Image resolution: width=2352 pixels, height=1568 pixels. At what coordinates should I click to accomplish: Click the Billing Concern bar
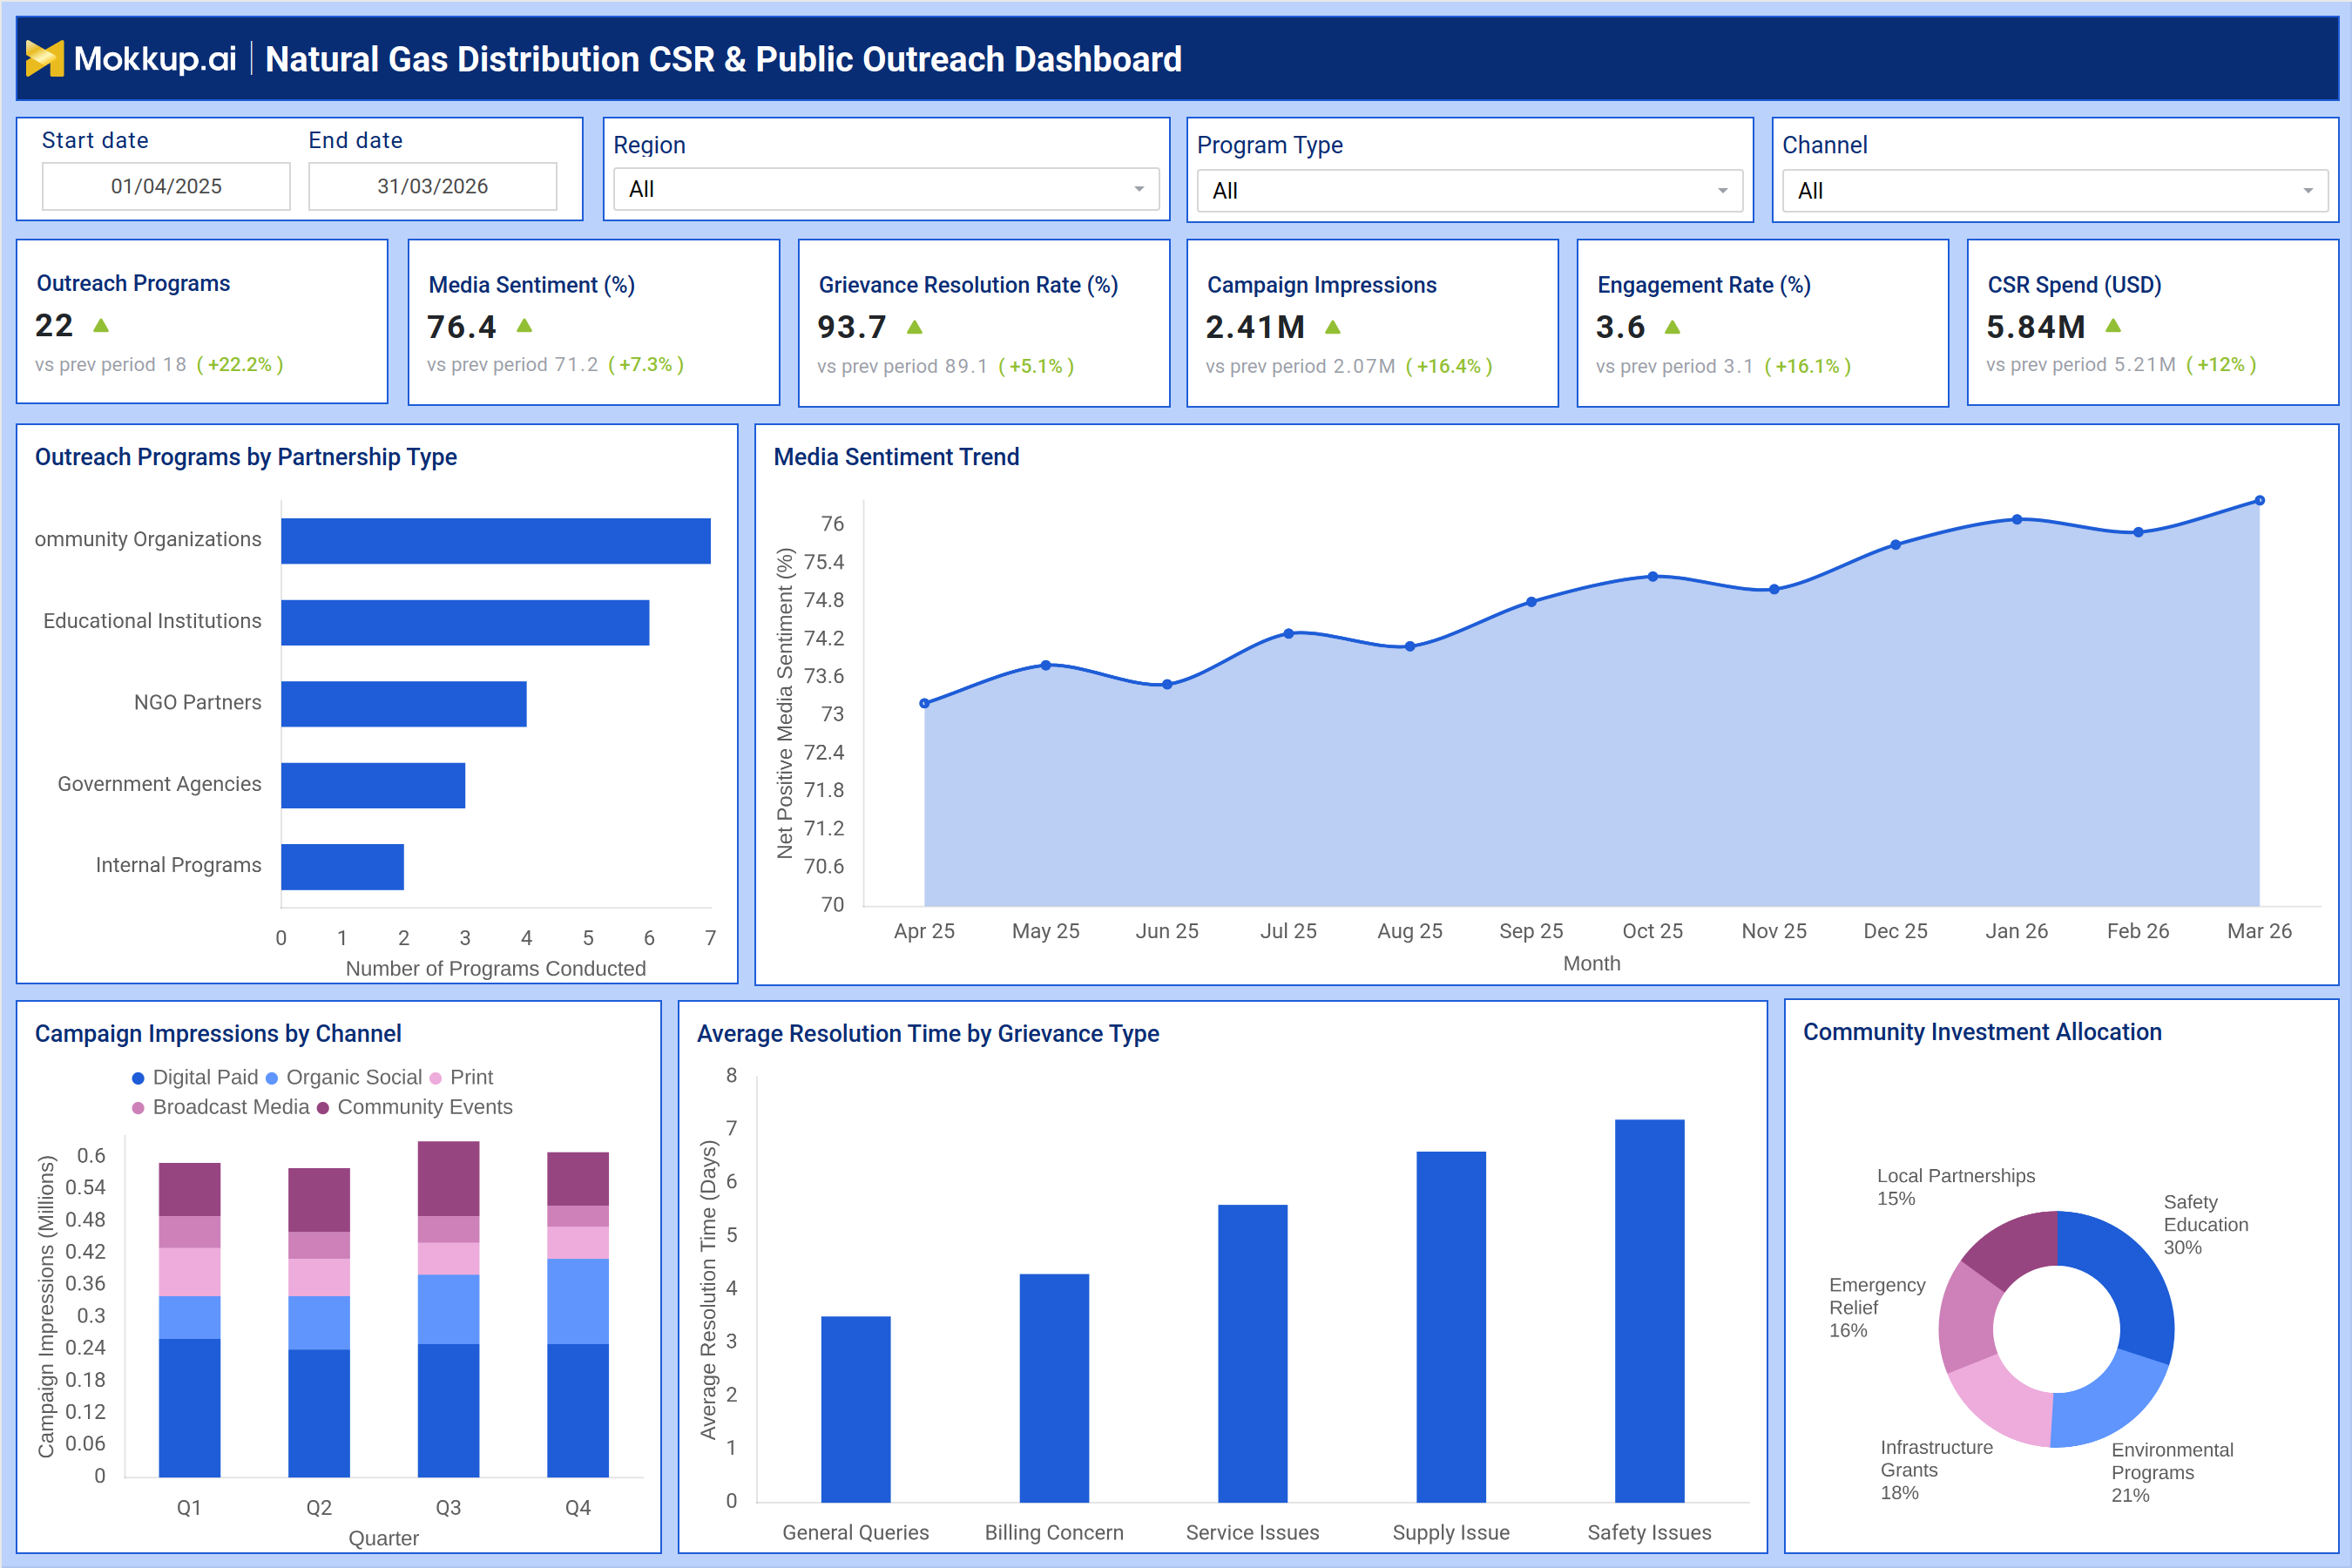tap(1054, 1388)
